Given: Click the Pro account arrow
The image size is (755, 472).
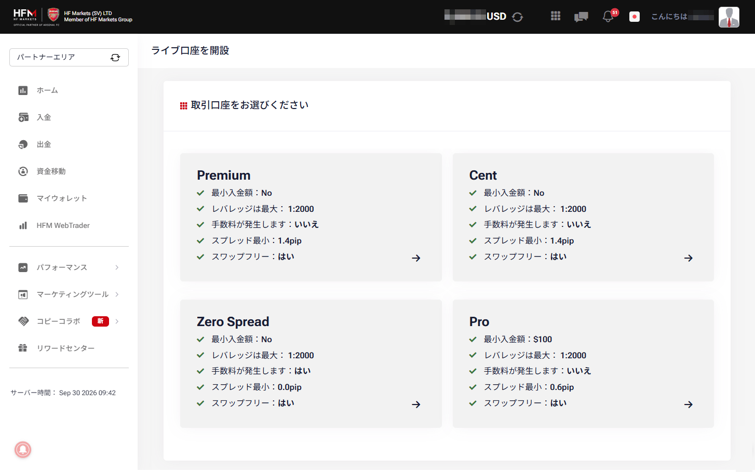Looking at the screenshot, I should pos(689,404).
